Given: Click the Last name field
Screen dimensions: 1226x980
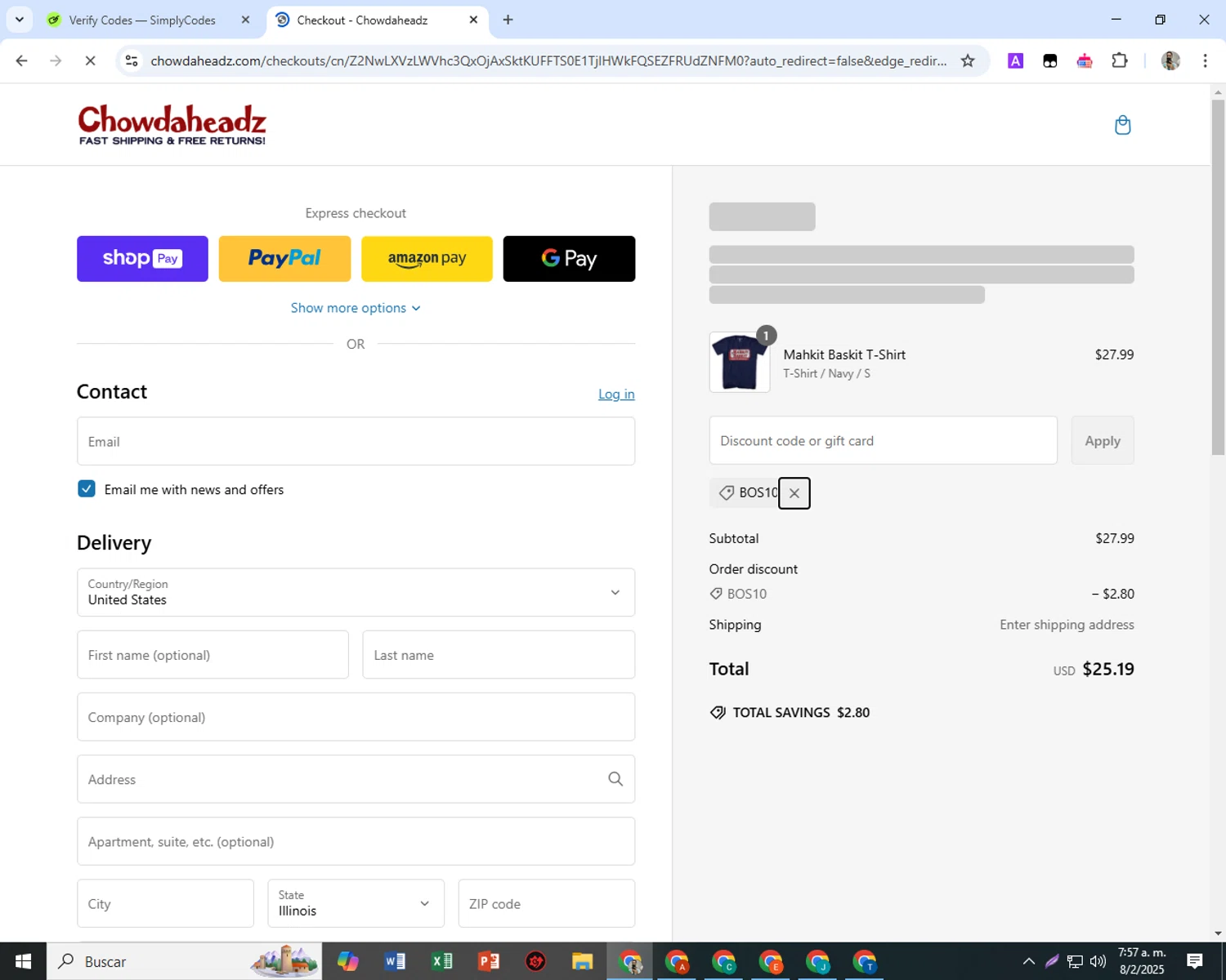Looking at the screenshot, I should [x=499, y=654].
